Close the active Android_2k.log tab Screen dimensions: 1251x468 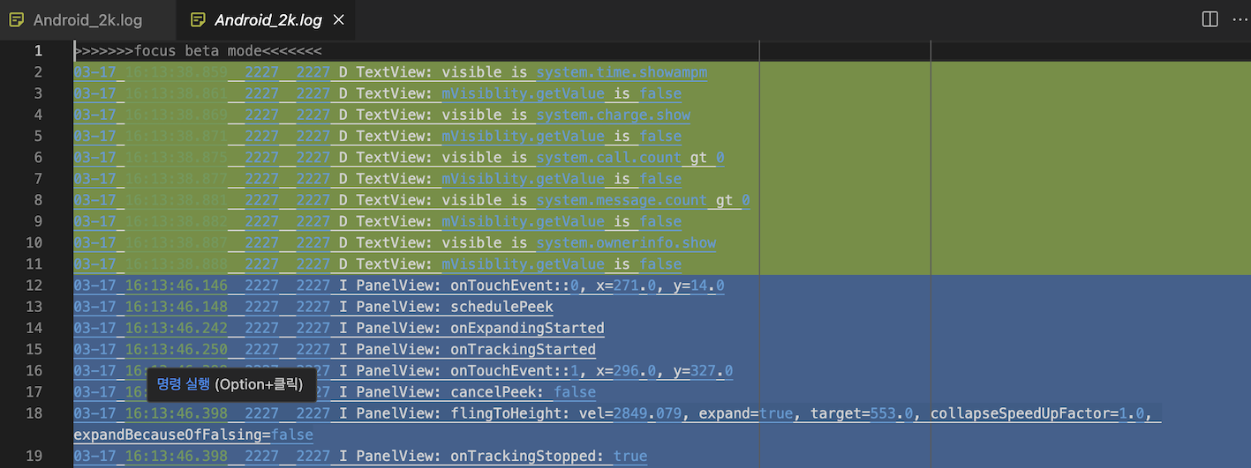tap(339, 20)
